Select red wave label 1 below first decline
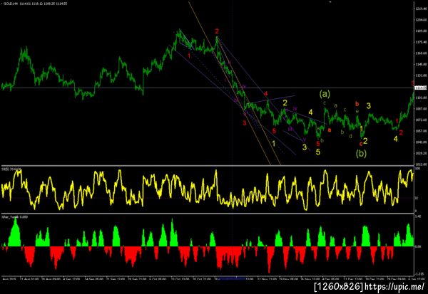Image resolution: width=428 pixels, height=294 pixels. tap(189, 56)
